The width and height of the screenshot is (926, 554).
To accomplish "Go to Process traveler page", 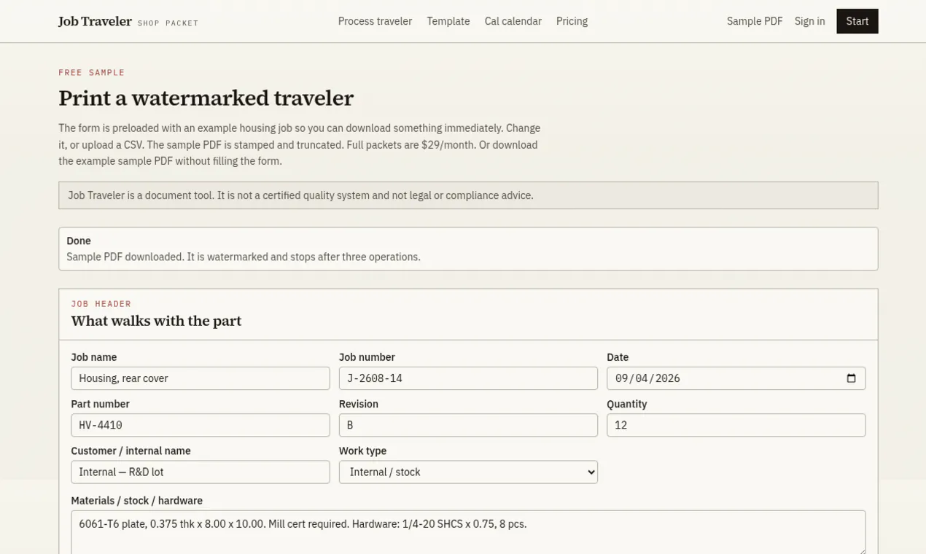I will (x=375, y=21).
